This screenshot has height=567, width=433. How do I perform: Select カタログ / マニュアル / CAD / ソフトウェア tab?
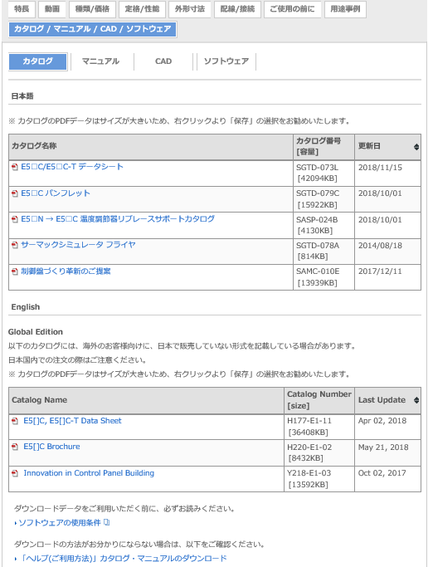(x=93, y=29)
